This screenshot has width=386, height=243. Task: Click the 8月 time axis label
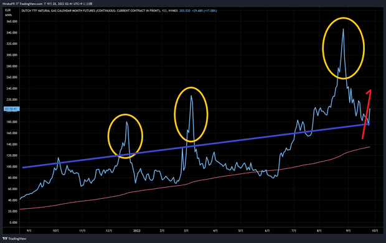pyautogui.click(x=319, y=231)
